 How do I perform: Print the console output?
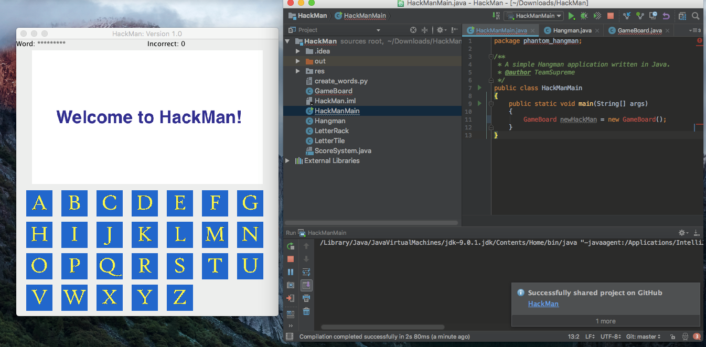(306, 298)
